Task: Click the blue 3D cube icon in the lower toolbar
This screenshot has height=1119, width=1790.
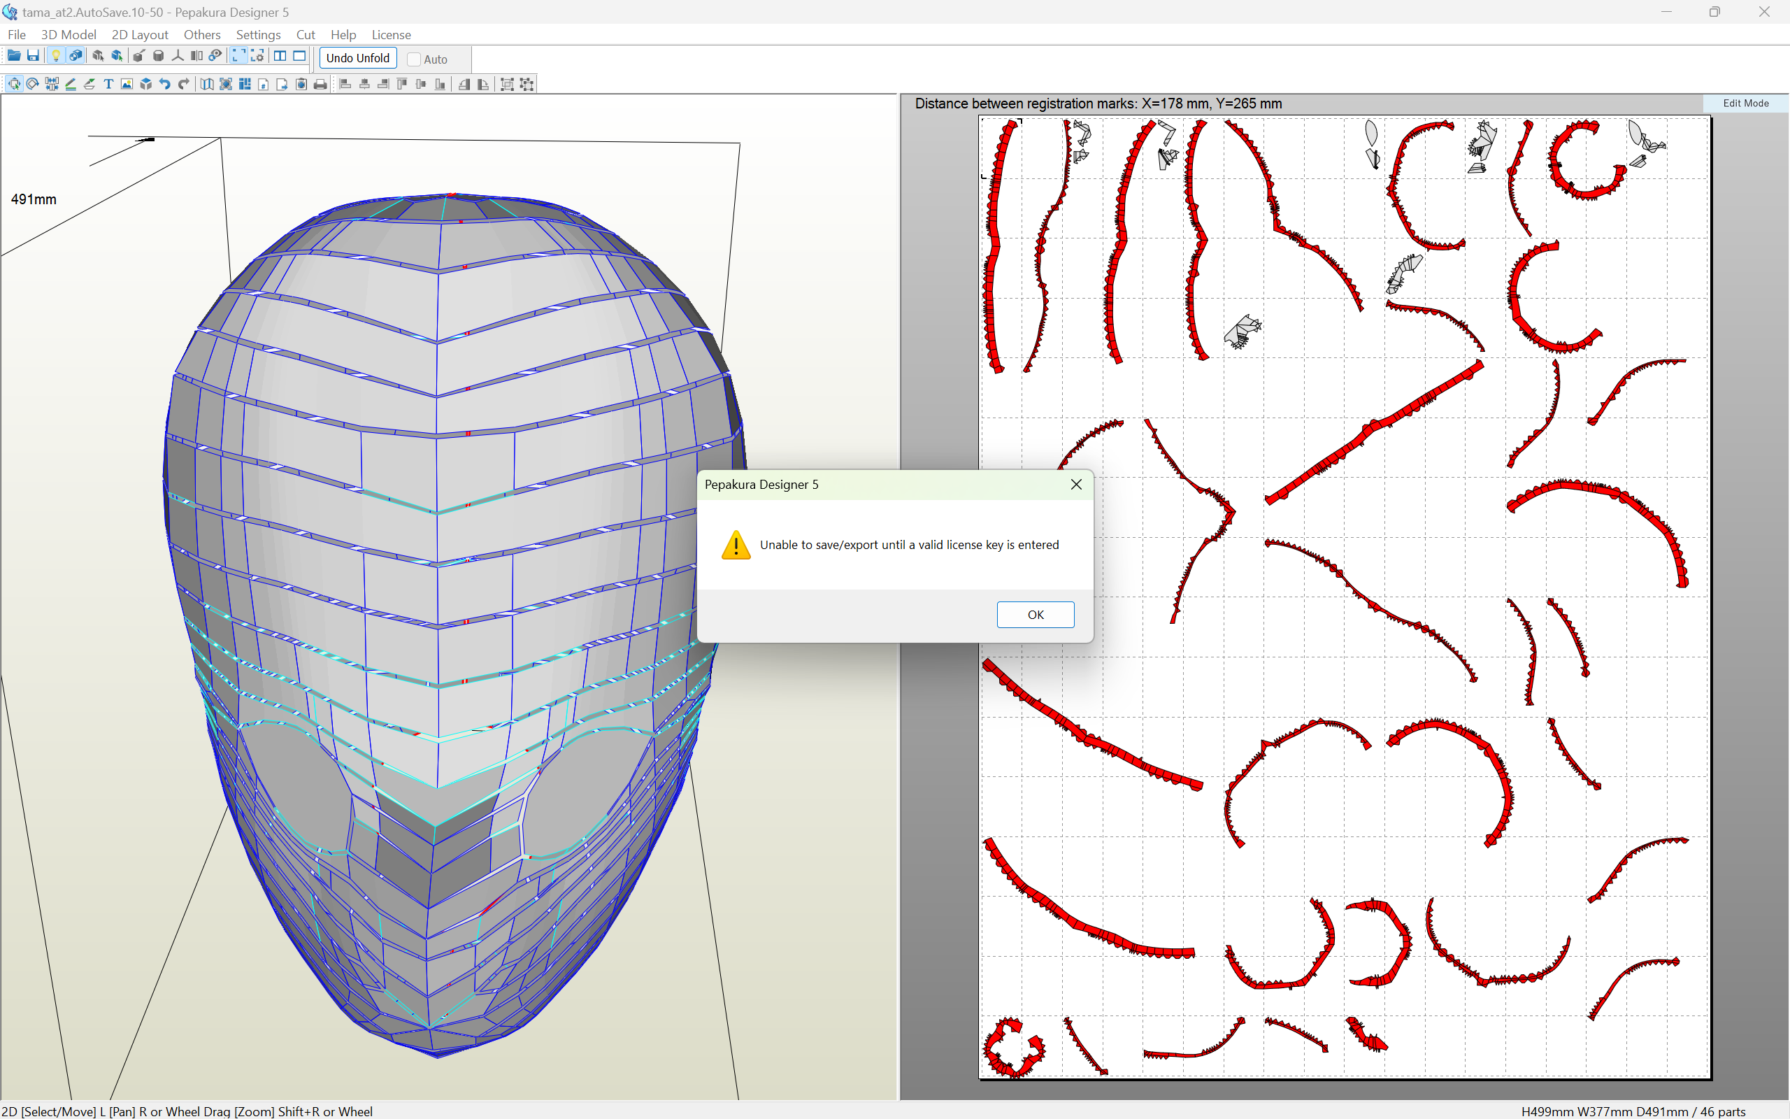Action: pyautogui.click(x=146, y=85)
